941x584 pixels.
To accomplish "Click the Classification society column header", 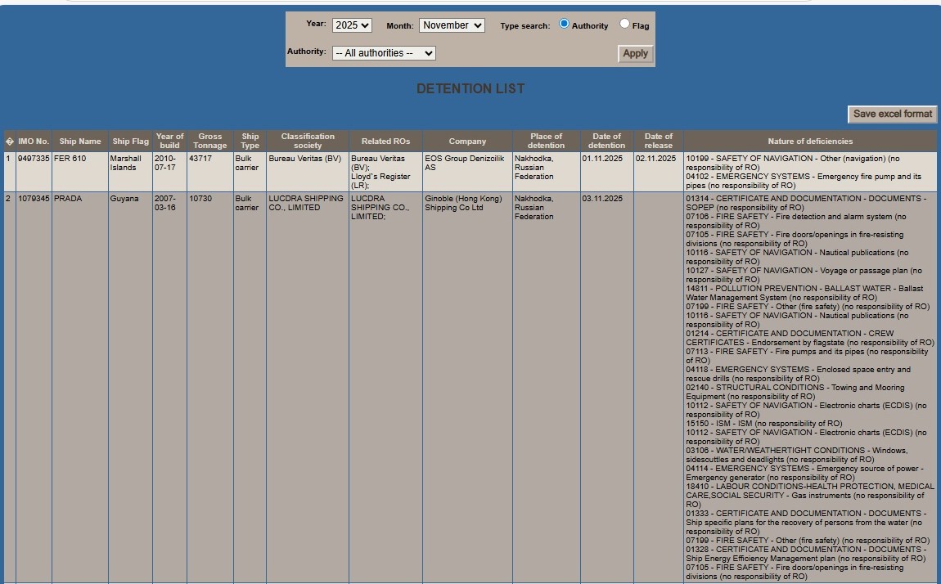I will 308,142.
